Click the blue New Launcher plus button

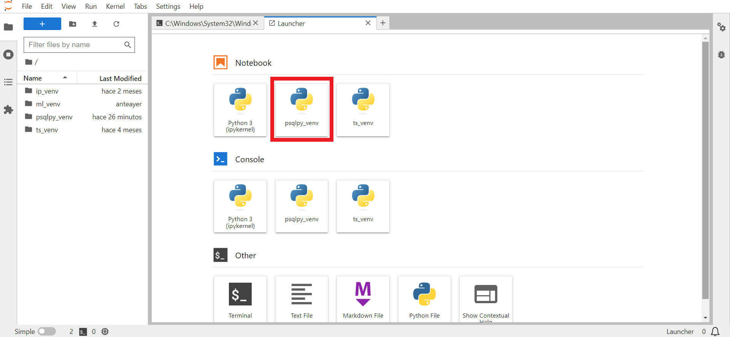pyautogui.click(x=42, y=24)
